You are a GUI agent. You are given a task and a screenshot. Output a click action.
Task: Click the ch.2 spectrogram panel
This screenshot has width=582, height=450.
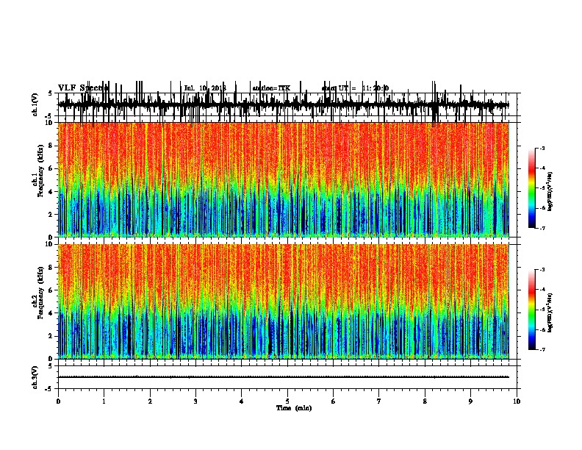(283, 301)
